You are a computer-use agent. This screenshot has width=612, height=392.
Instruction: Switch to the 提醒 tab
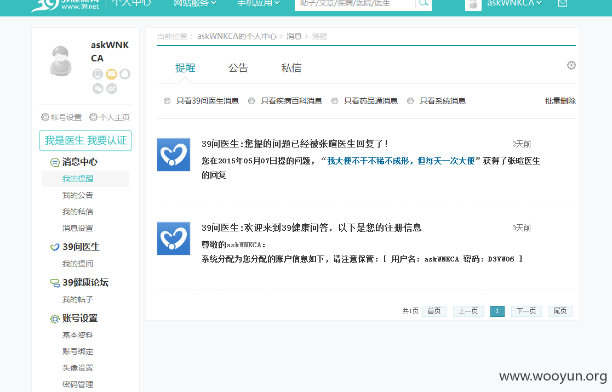click(x=185, y=68)
